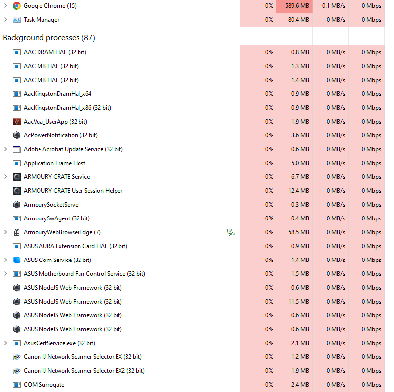Click the ASUS Com Service blue icon
This screenshot has width=394, height=392.
tap(17, 260)
